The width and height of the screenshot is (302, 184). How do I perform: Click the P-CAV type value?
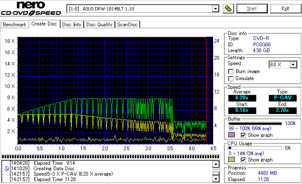tap(283, 98)
